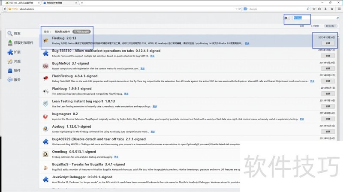Open the 更多 link for BugMeNot

[x=143, y=69]
